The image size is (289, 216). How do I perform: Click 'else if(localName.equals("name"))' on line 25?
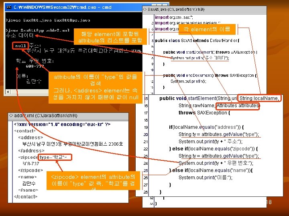[211, 170]
